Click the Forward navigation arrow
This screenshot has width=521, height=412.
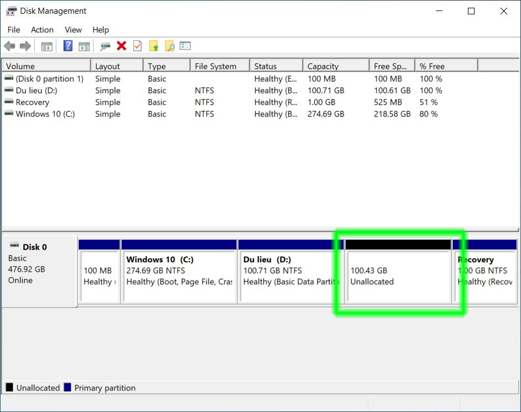26,46
